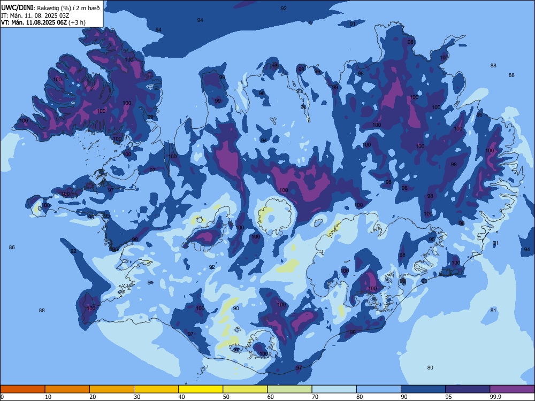Select the light blue 80–90 legend swatch
Viewport: 535px width, 401px height.
[379, 389]
